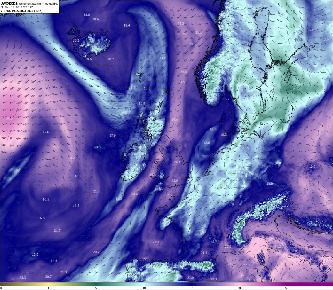Click the 30 tick on the color scale

pyautogui.click(x=239, y=288)
